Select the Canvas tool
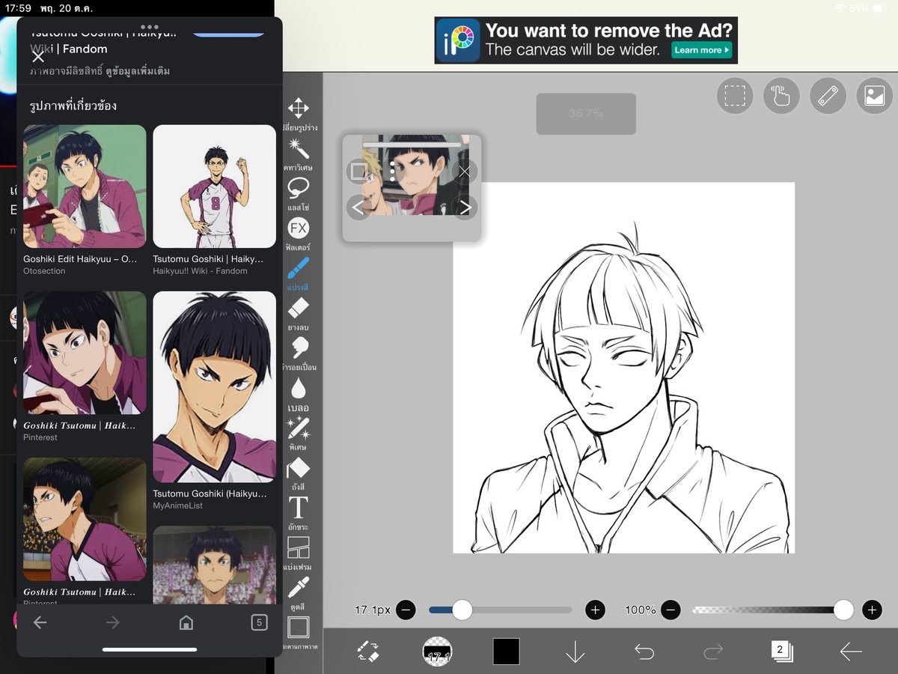This screenshot has width=898, height=674. [x=299, y=628]
